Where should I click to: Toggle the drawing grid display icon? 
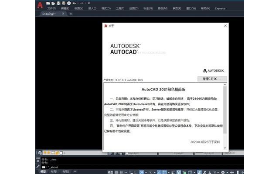116,172
